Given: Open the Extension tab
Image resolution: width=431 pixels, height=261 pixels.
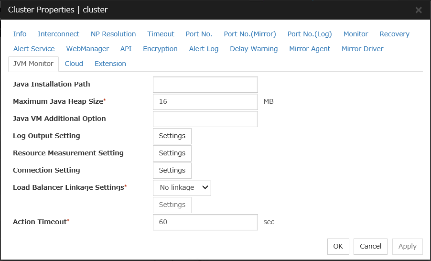Looking at the screenshot, I should (x=110, y=64).
